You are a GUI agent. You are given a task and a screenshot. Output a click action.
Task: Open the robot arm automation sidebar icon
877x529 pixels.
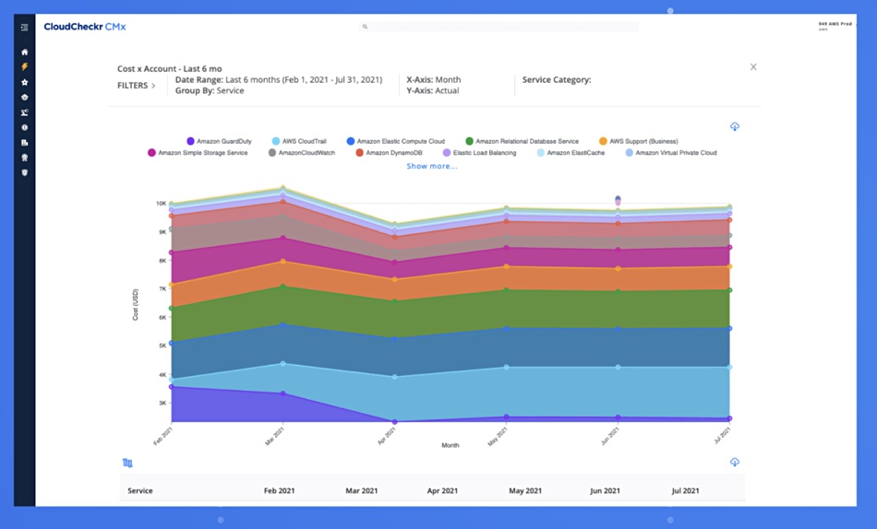pos(25,112)
